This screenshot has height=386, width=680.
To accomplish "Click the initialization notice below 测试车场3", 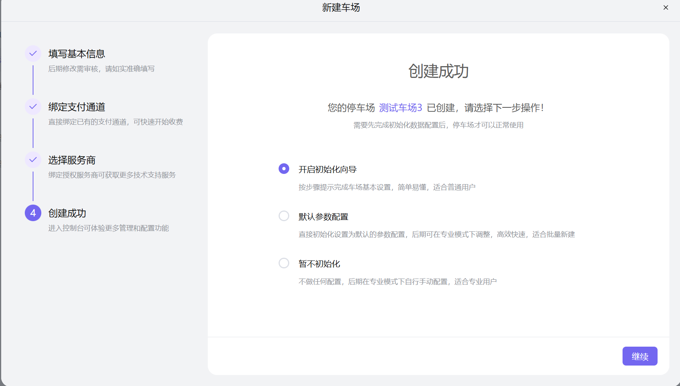I will 438,125.
